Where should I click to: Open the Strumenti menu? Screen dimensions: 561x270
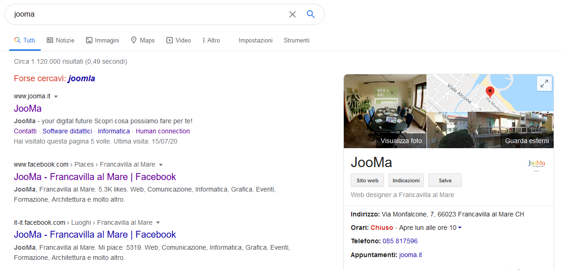(296, 40)
